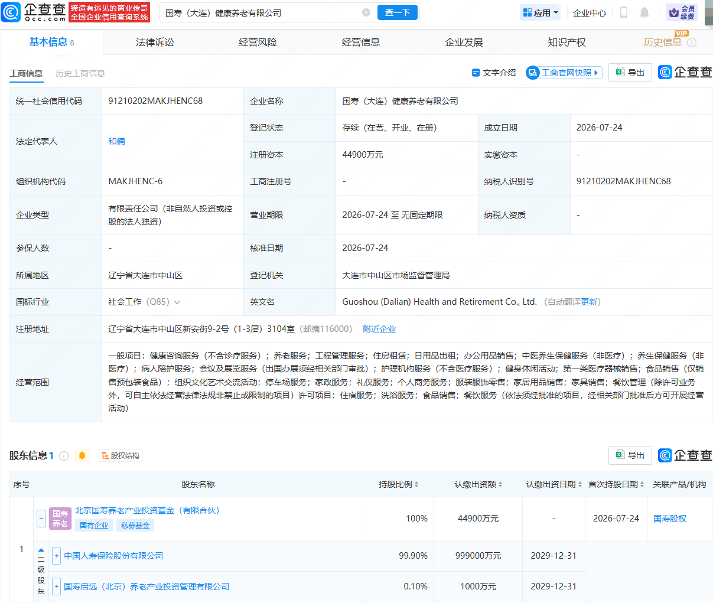This screenshot has width=713, height=603.
Task: Switch to the 基本信息 tab
Action: tap(51, 42)
